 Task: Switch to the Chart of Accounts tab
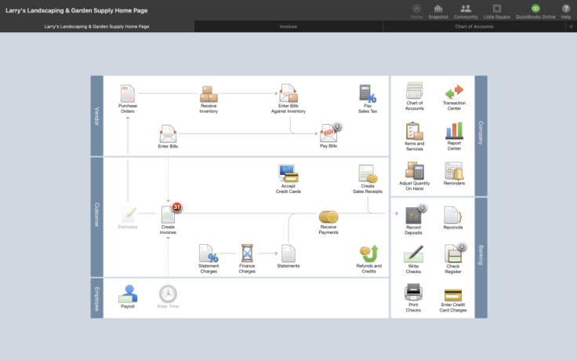click(x=474, y=27)
